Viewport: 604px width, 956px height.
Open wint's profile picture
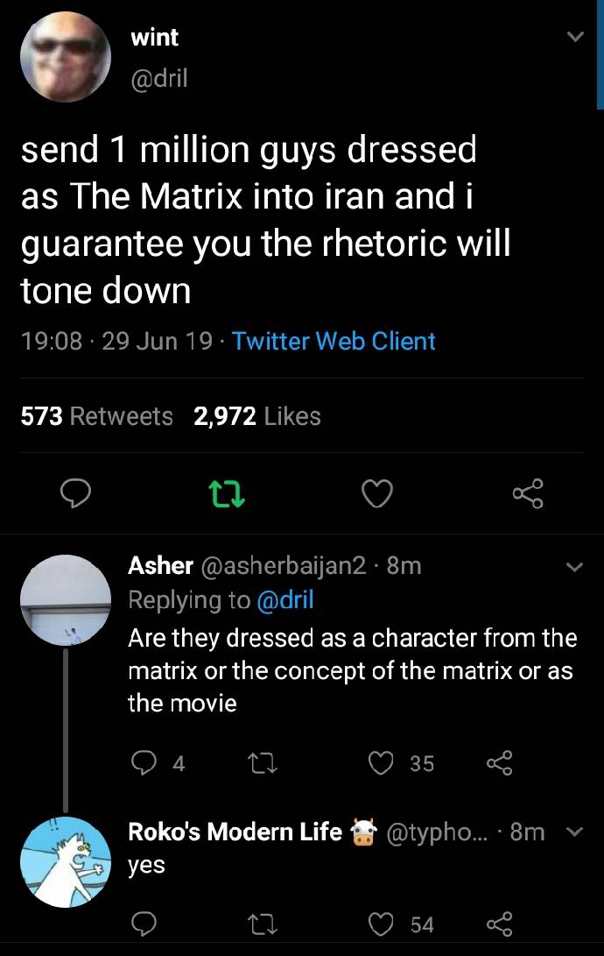[65, 60]
